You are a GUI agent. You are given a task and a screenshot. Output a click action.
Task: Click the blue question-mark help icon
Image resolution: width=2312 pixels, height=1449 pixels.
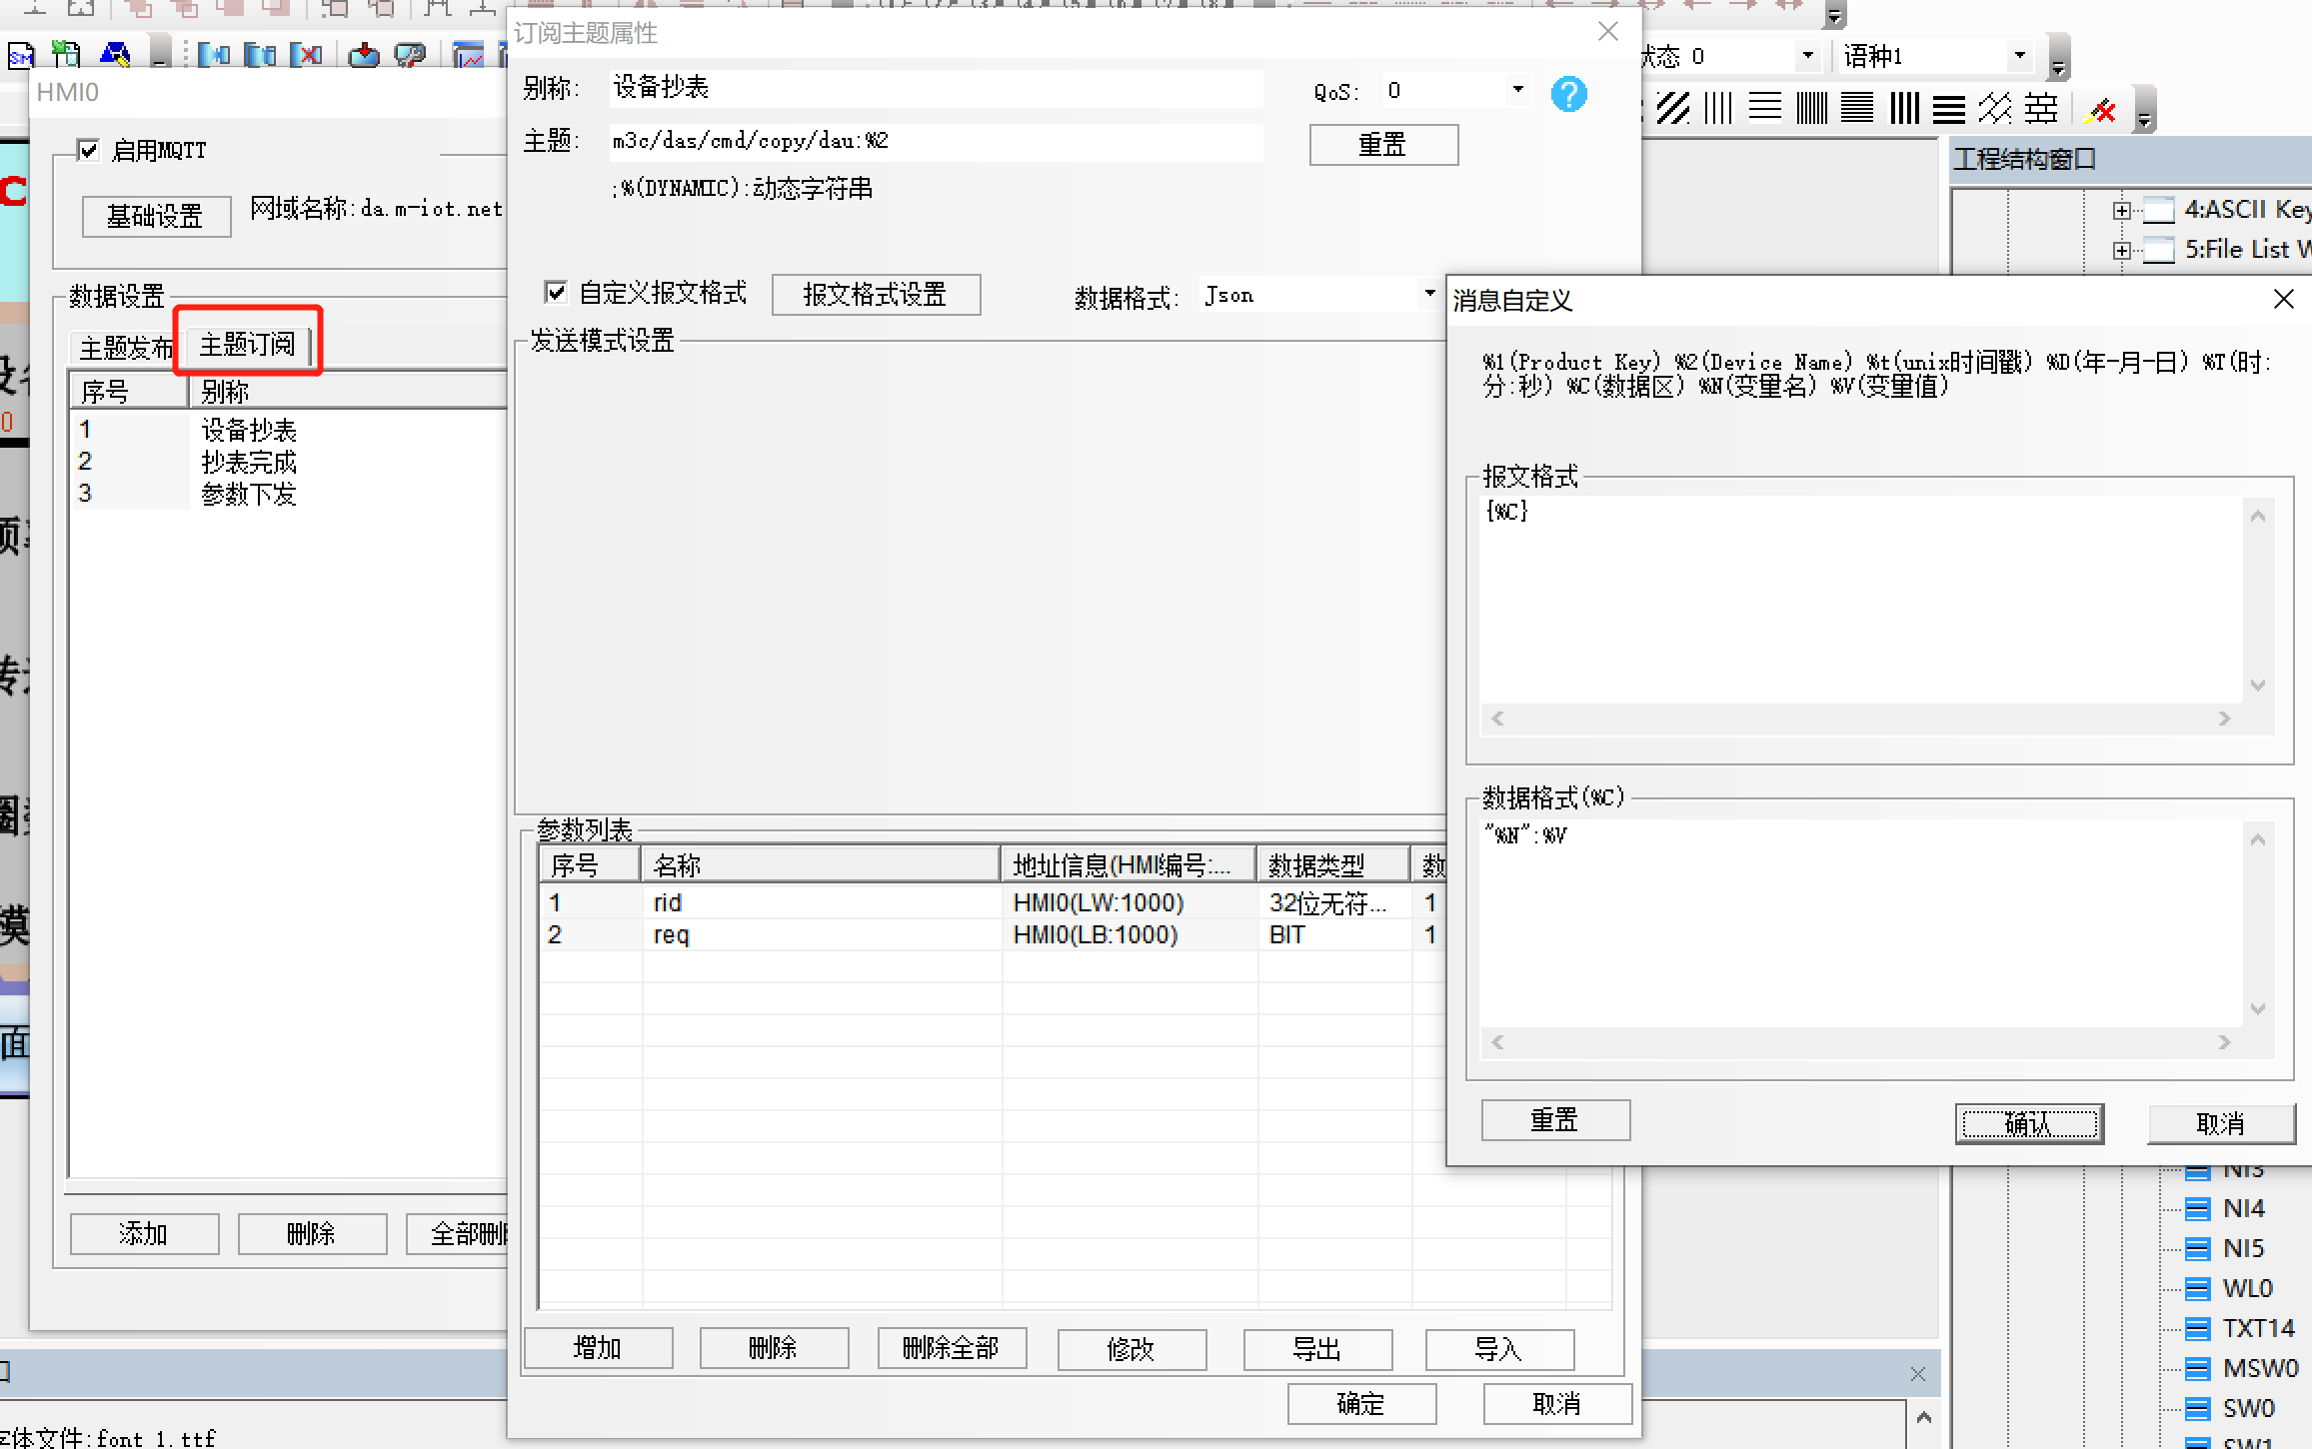click(1568, 94)
